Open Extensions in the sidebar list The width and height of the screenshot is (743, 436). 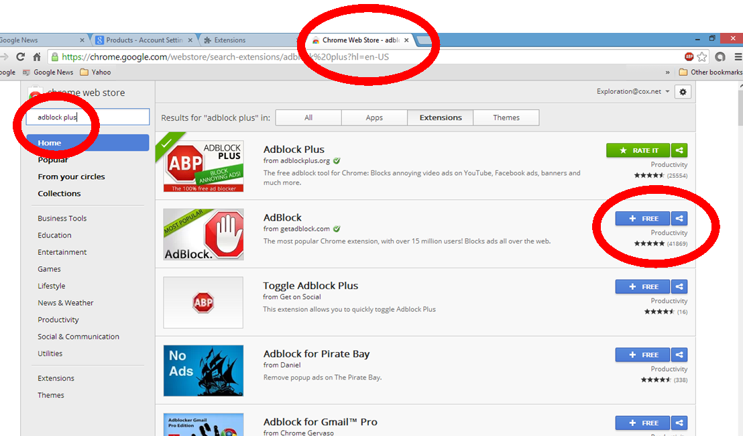click(56, 378)
